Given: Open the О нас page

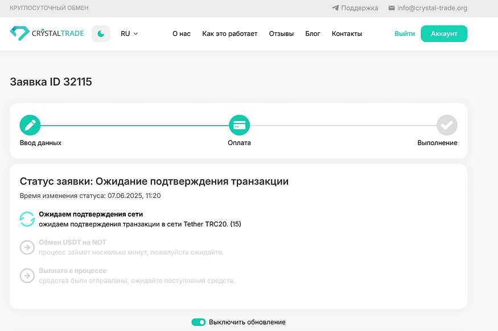Looking at the screenshot, I should coord(182,34).
